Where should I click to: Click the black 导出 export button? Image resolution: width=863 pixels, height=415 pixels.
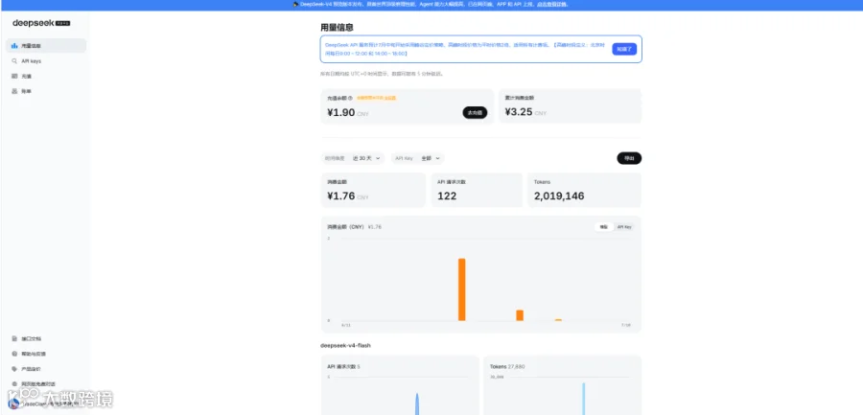point(629,158)
